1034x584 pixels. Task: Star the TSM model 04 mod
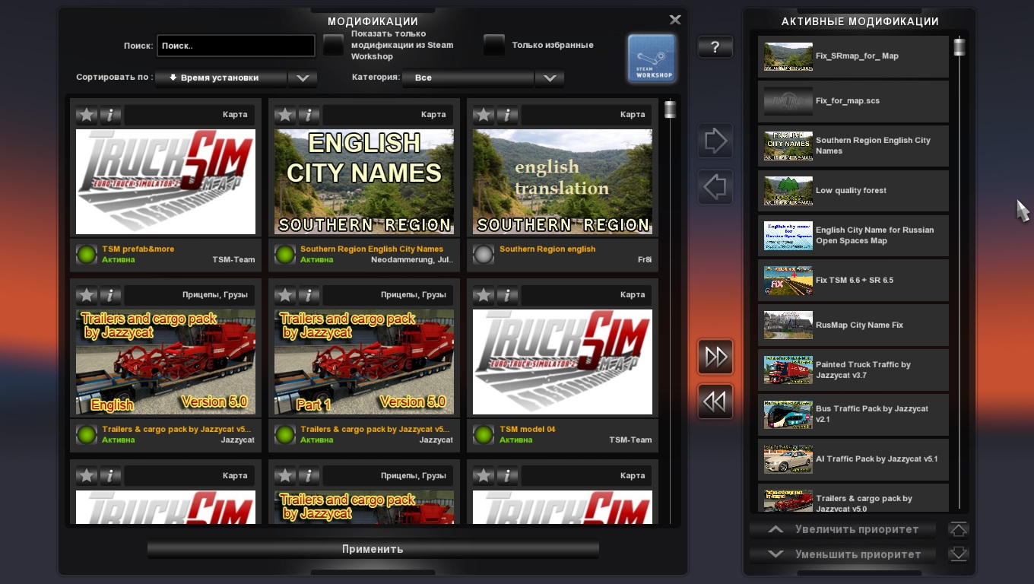484,295
